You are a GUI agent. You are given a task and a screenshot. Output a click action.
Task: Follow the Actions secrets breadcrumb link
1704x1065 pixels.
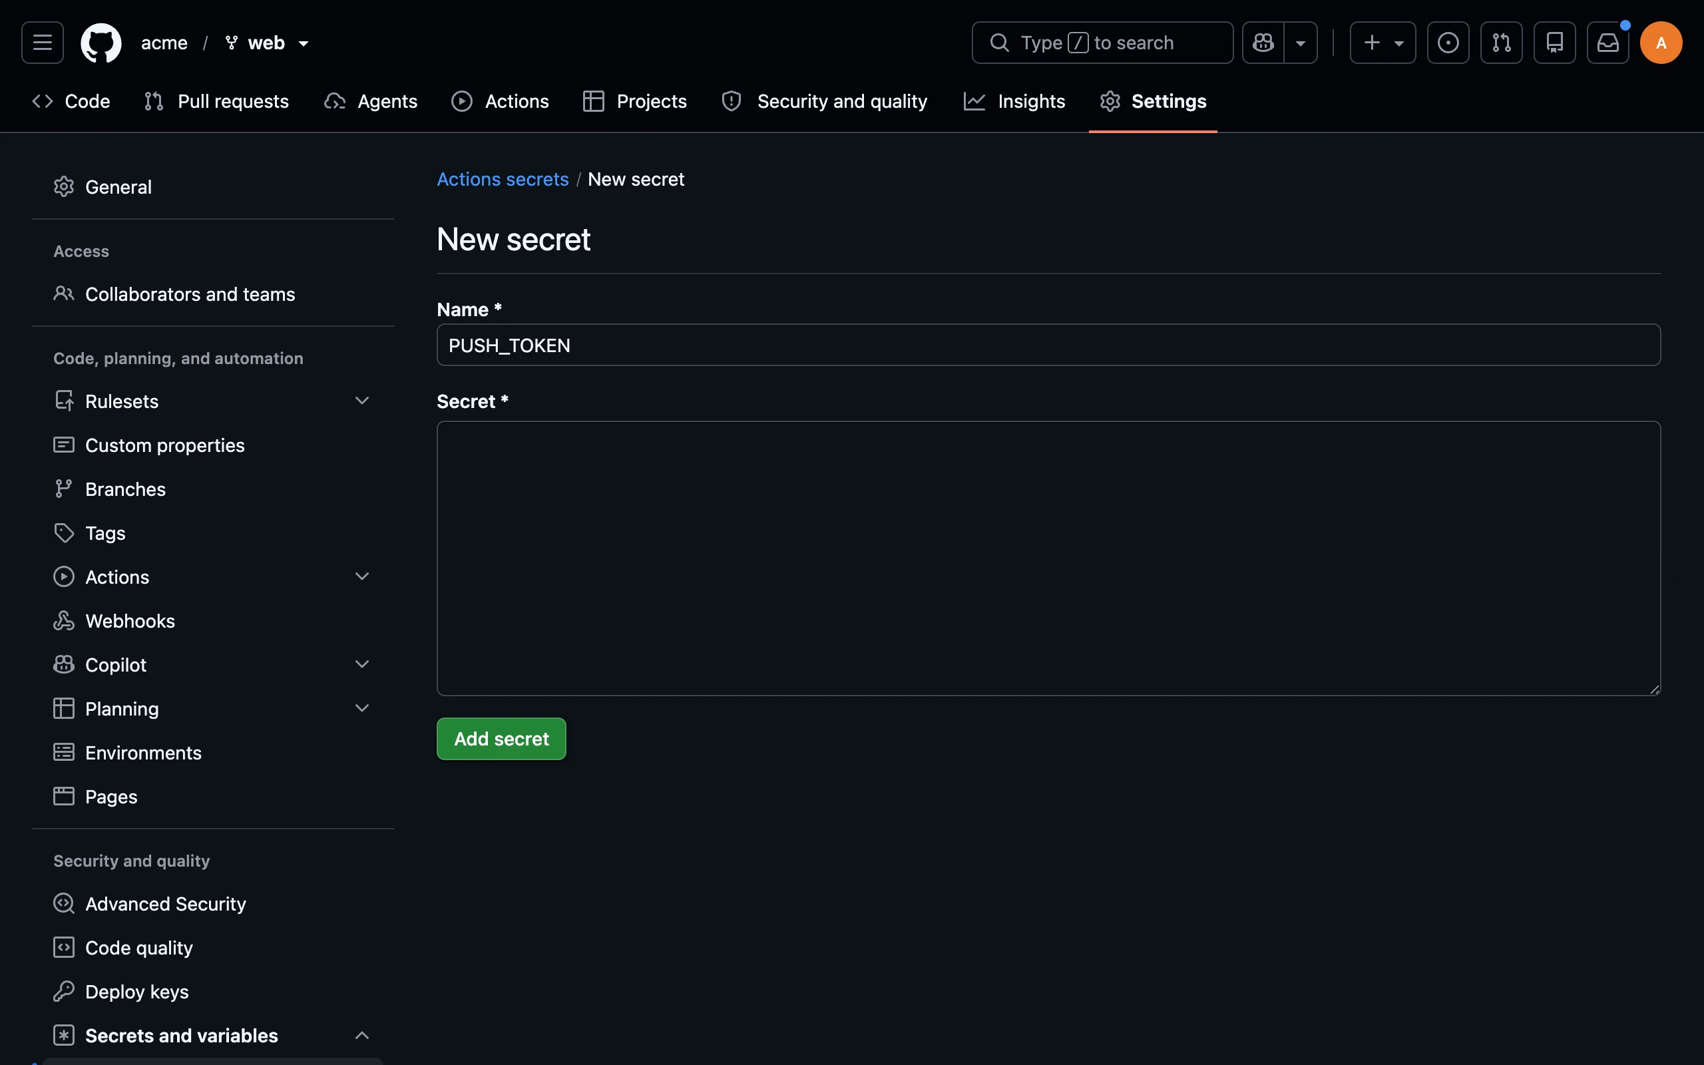click(503, 179)
